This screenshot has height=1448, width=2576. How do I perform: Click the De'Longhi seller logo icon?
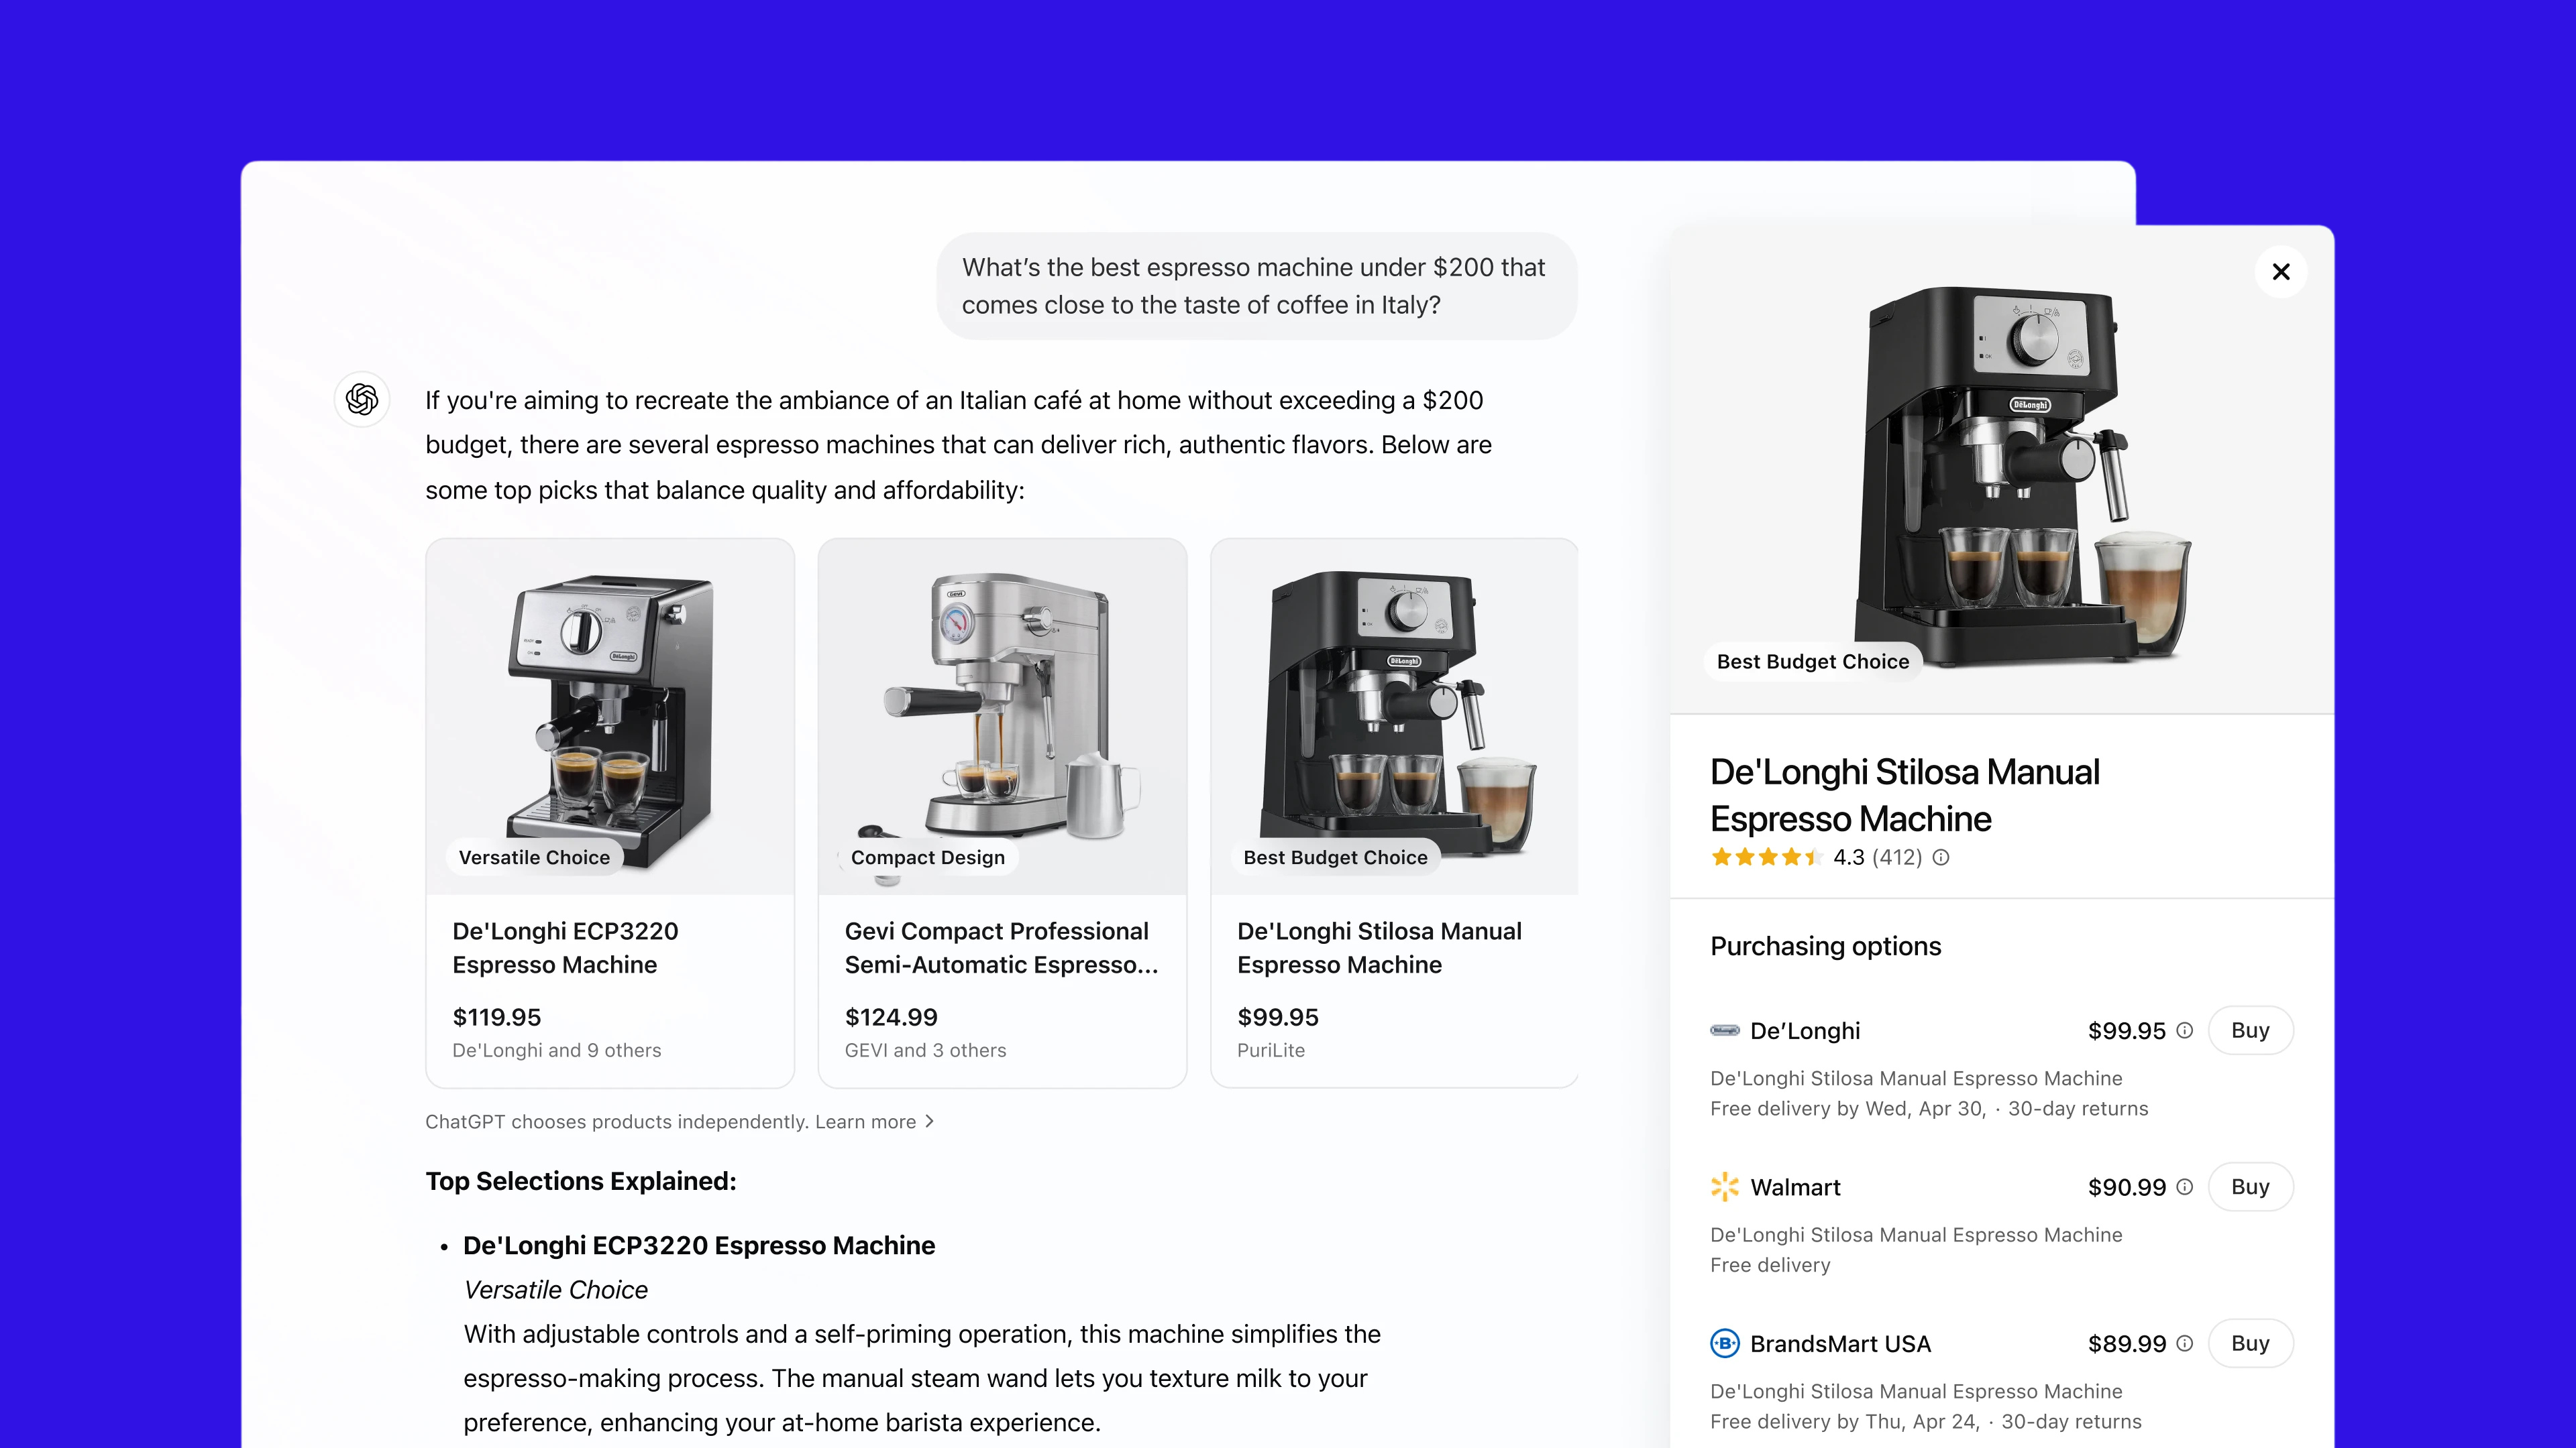pyautogui.click(x=1725, y=1030)
